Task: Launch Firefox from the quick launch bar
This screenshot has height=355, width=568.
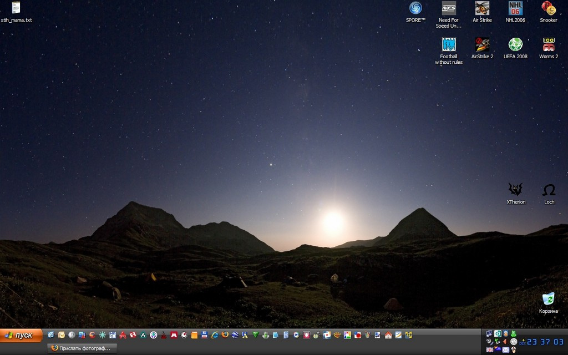Action: click(x=225, y=335)
